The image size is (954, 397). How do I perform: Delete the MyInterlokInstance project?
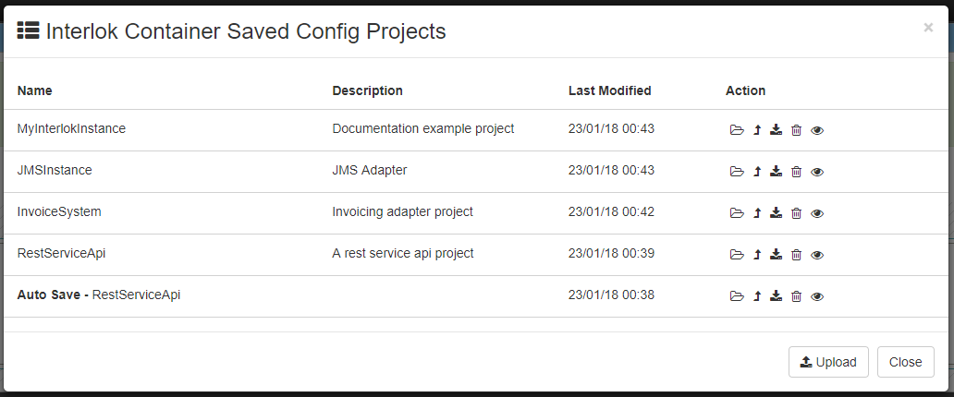click(797, 130)
